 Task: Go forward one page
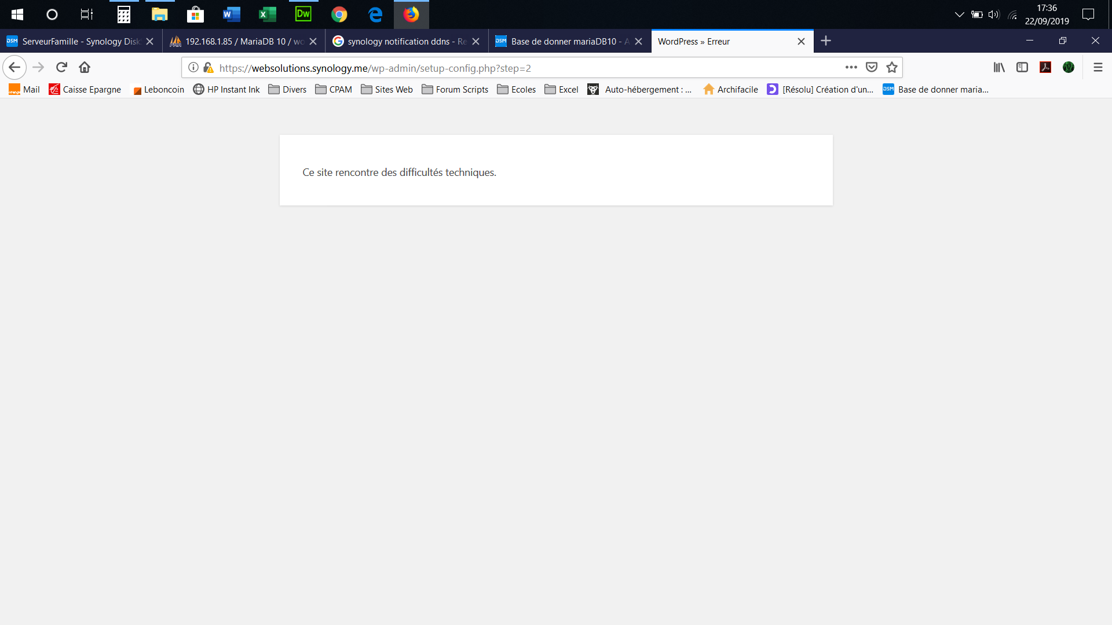tap(38, 68)
